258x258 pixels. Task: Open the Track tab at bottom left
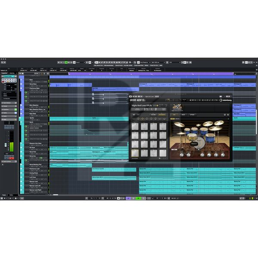[4, 195]
